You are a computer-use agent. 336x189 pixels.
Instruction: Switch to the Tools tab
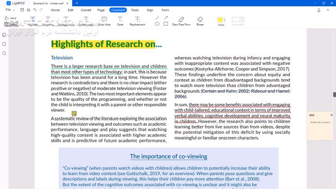click(135, 10)
